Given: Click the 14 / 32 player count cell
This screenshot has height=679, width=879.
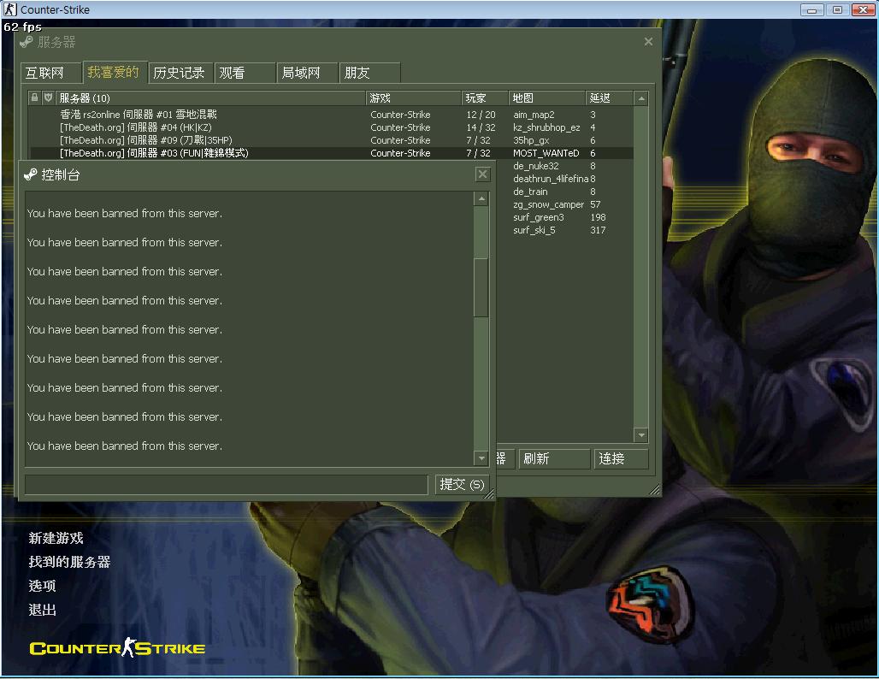Looking at the screenshot, I should click(481, 127).
